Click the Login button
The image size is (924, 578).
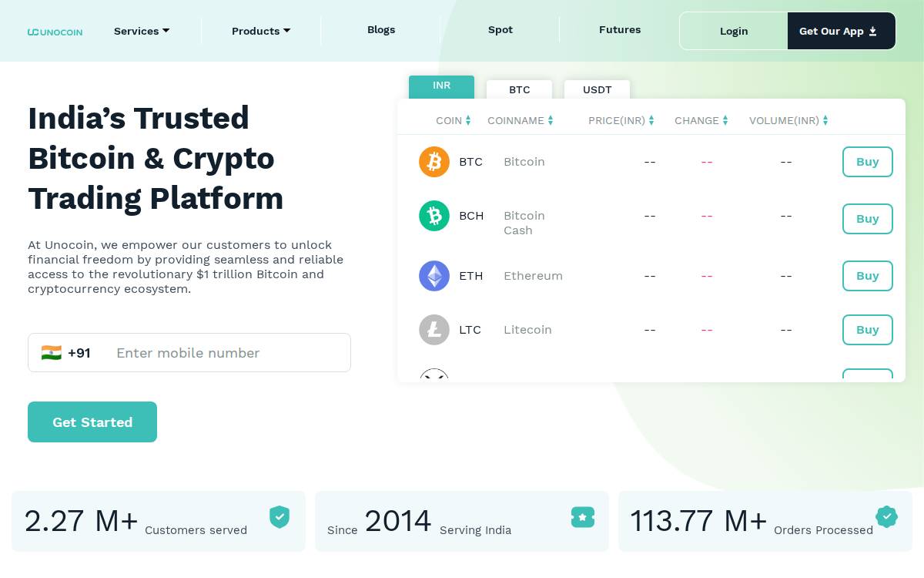(734, 31)
